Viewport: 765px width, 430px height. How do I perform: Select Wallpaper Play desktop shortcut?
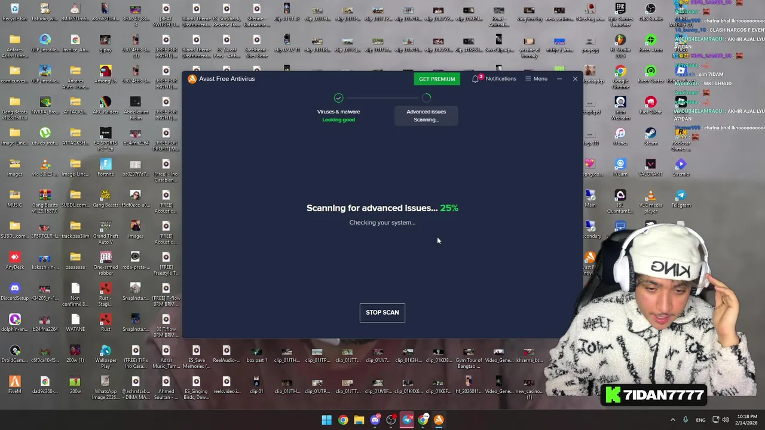pos(105,357)
